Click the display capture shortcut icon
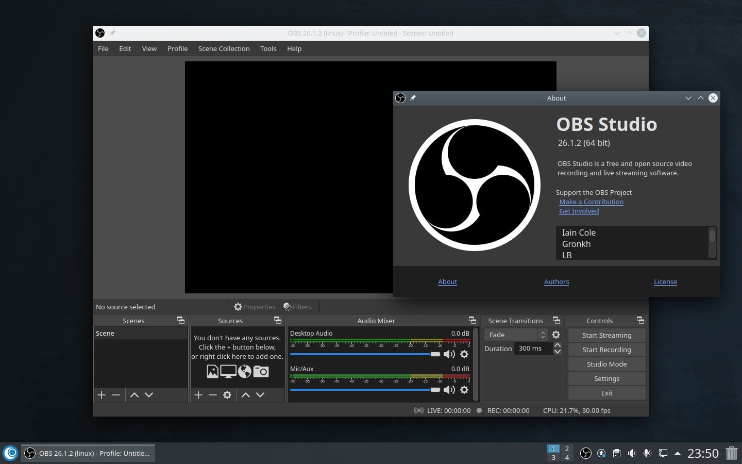Viewport: 742px width, 464px height. pyautogui.click(x=228, y=371)
